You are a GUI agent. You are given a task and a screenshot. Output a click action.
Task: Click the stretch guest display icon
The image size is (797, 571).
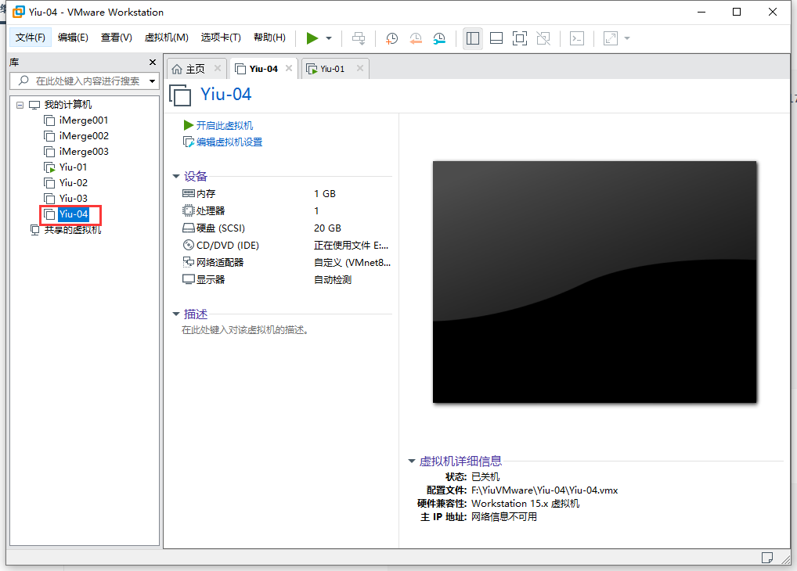[x=611, y=38]
